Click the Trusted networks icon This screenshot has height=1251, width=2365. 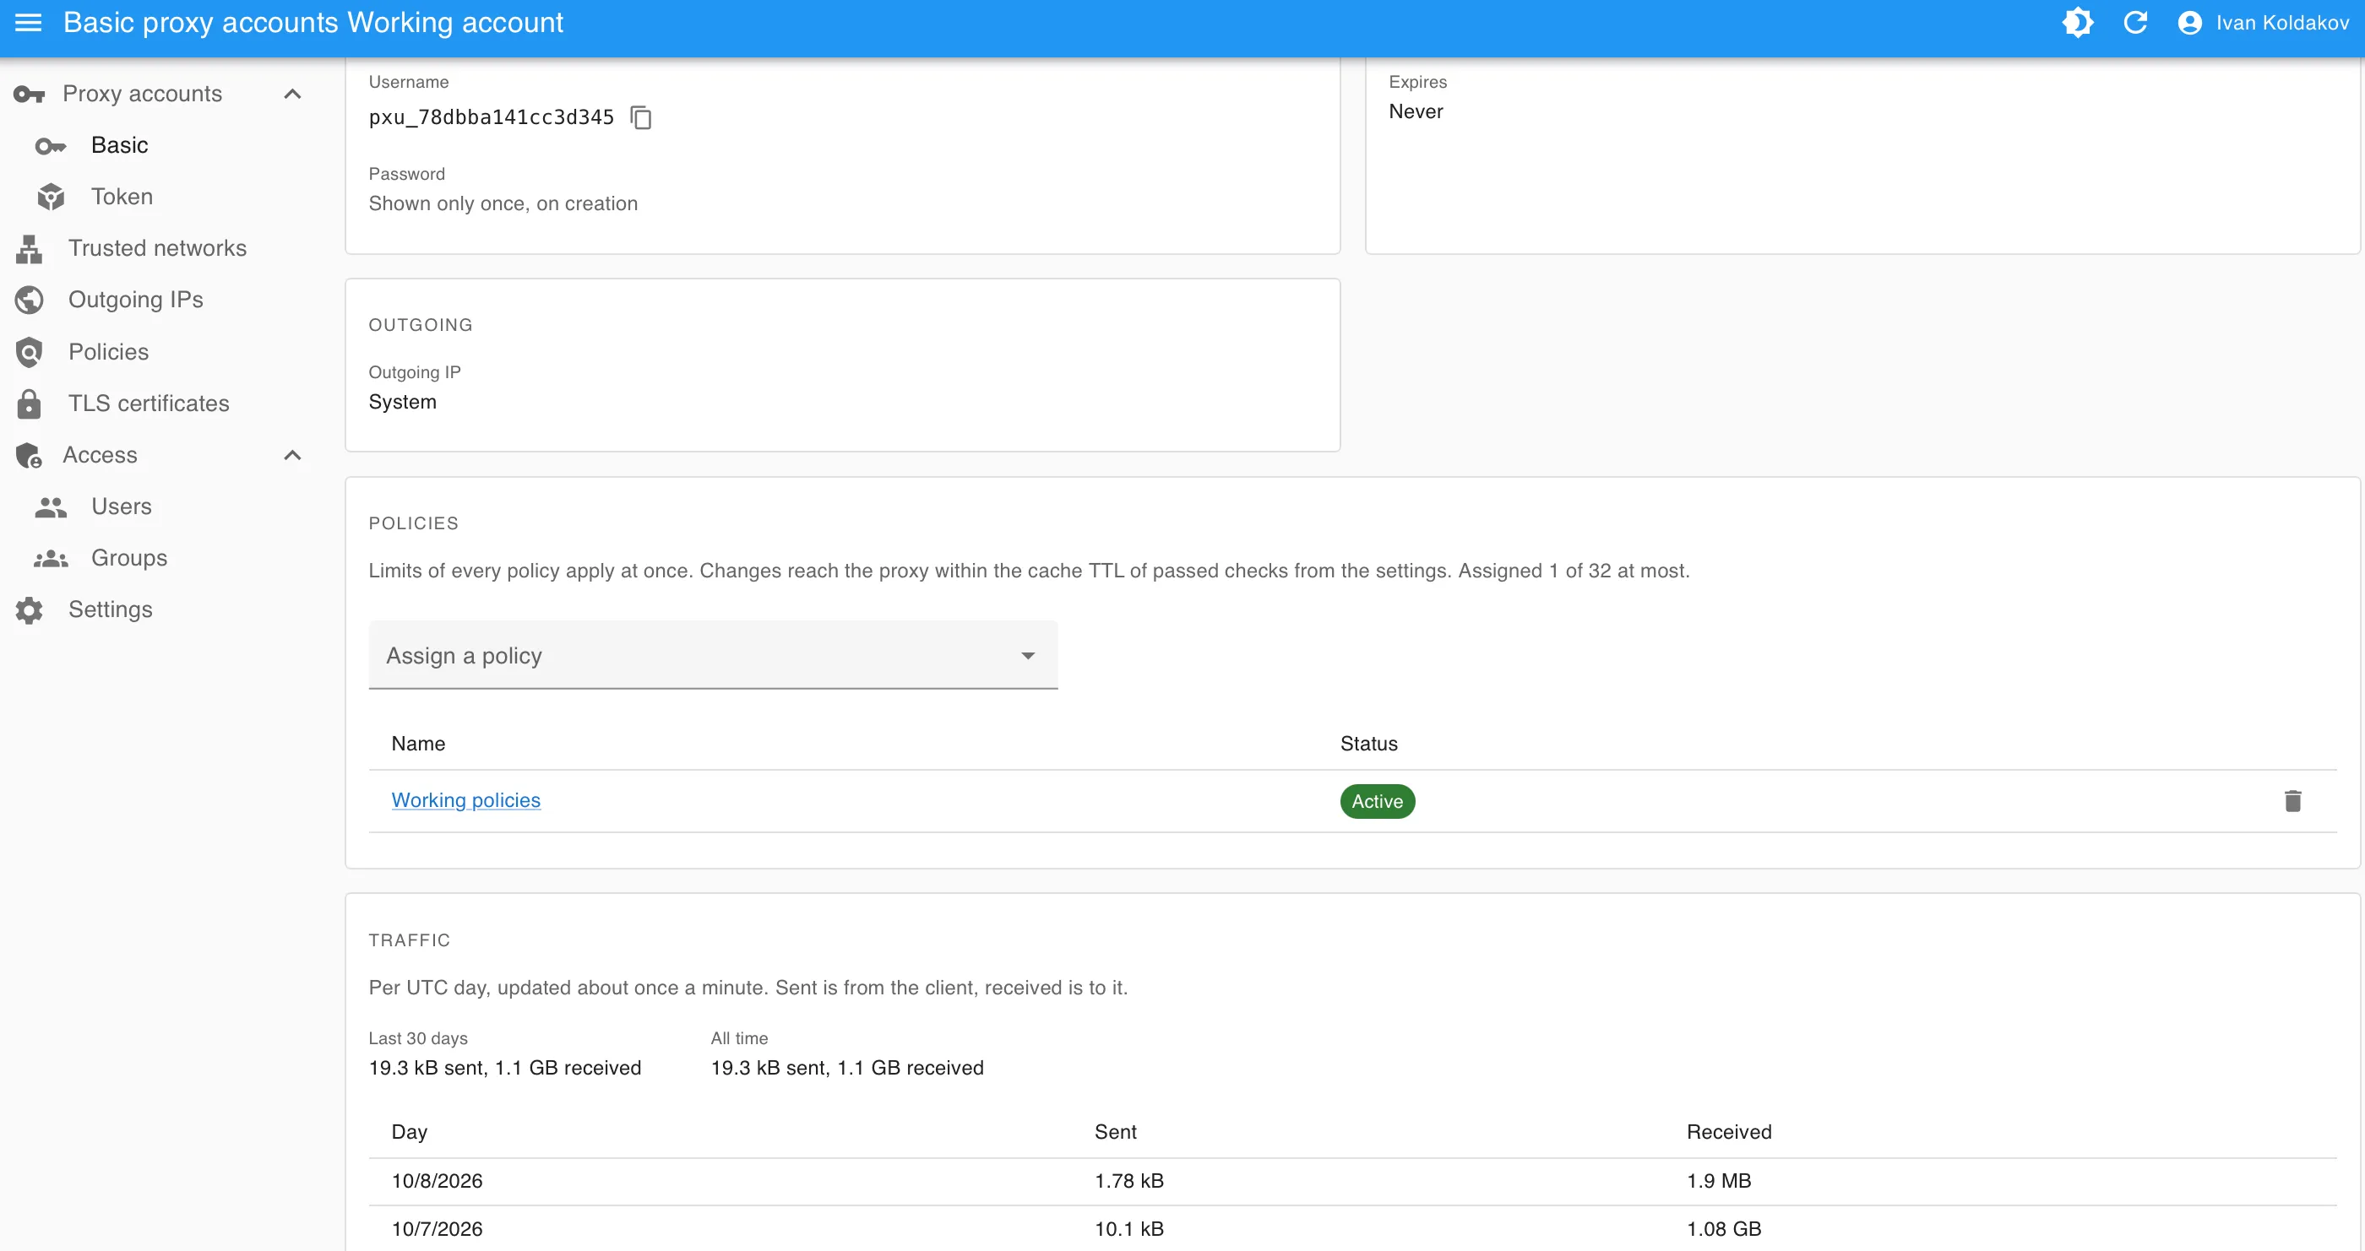coord(29,249)
